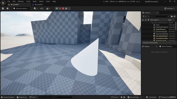Close the Details panel tab

coord(157,46)
